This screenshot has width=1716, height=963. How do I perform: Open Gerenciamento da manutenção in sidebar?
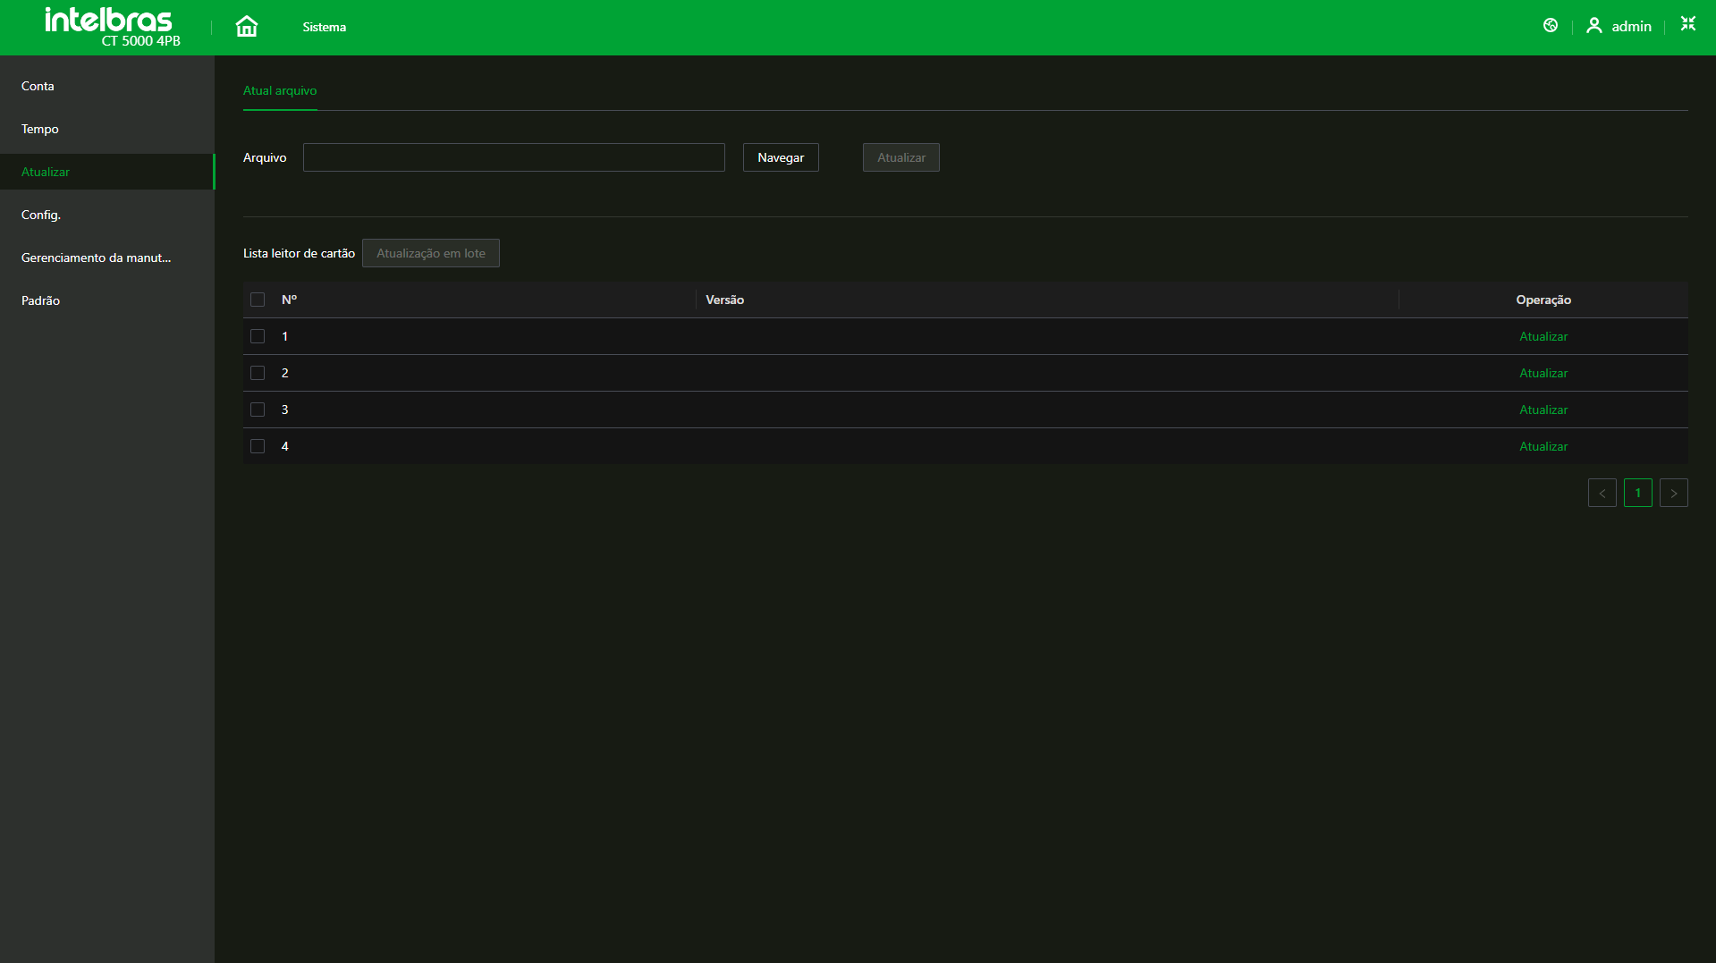point(96,258)
